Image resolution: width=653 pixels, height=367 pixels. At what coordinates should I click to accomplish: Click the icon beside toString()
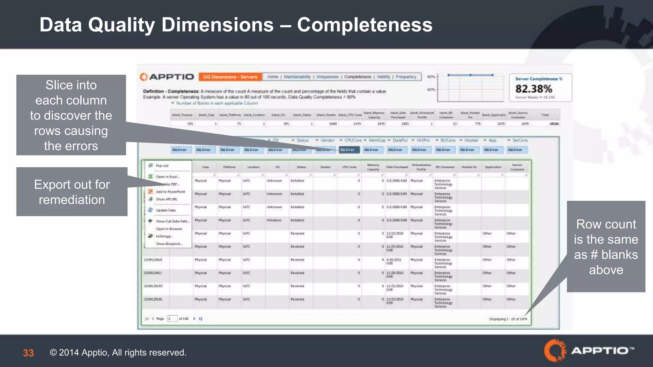coord(150,236)
